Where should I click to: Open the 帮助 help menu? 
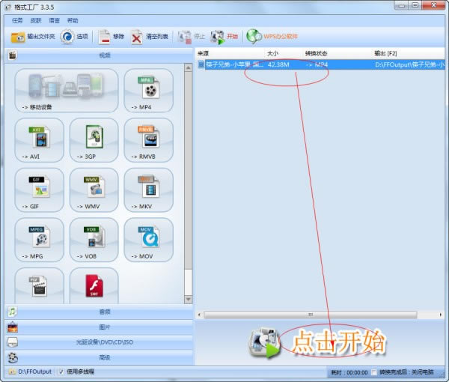73,20
